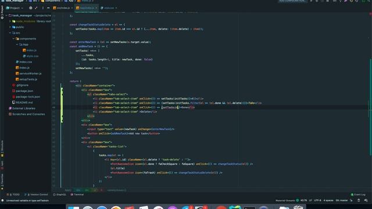Select style.css in the project tree
Viewport: 372px width, 209px height.
[x=31, y=56]
